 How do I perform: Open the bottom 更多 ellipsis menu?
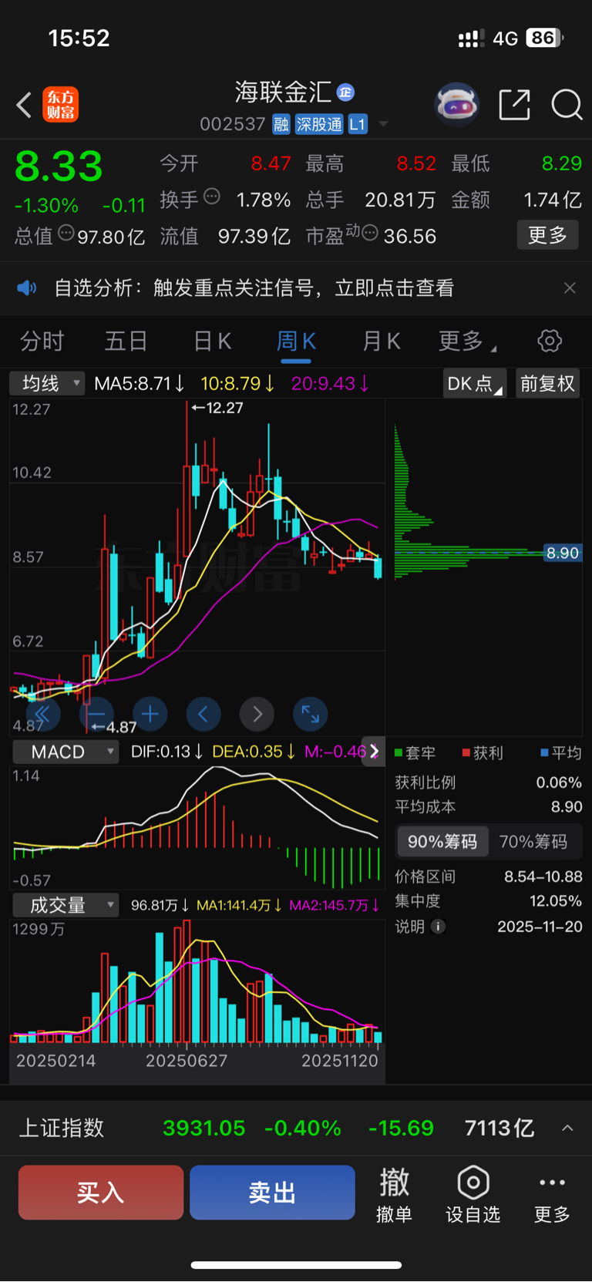(x=553, y=1194)
